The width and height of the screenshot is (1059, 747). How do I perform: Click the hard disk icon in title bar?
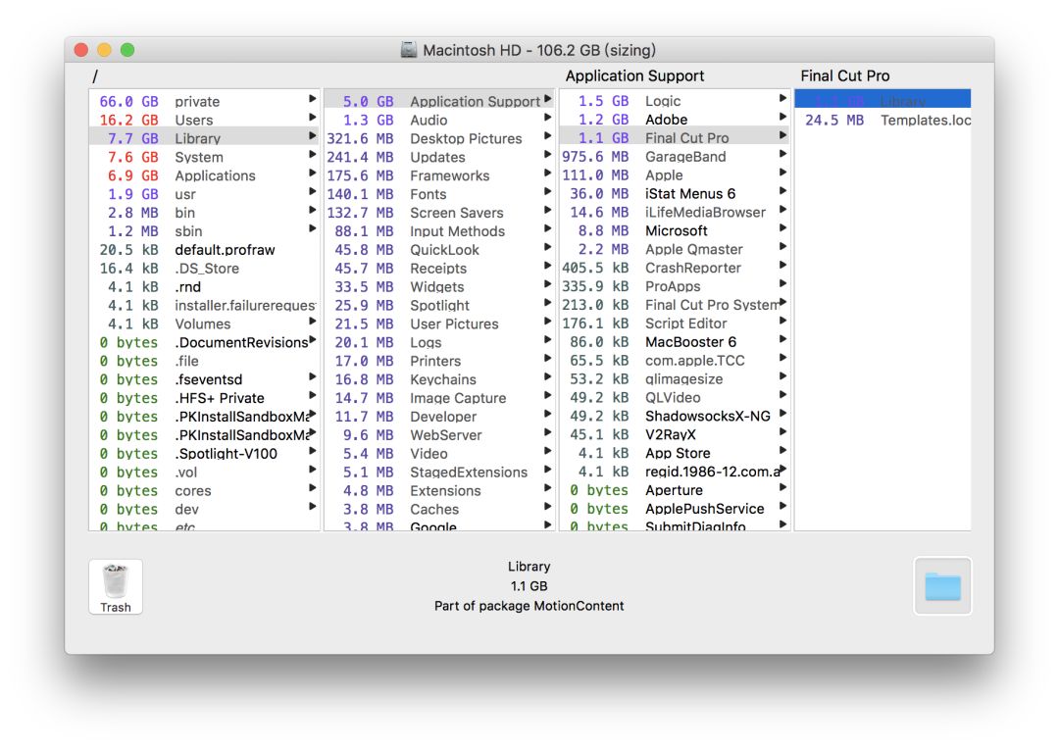[x=409, y=50]
